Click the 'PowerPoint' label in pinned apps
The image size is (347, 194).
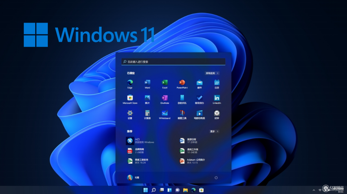click(x=182, y=88)
